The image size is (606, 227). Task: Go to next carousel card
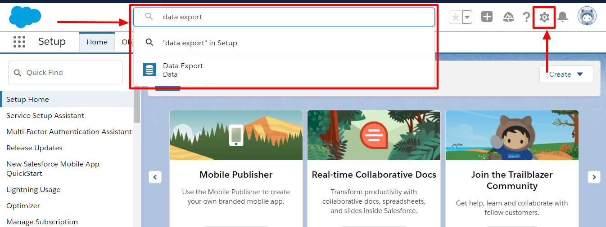coord(594,177)
